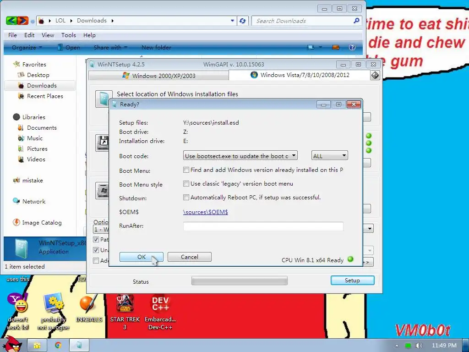Switch to Windows 2000/XP/2003 tab
This screenshot has width=469, height=352.
pyautogui.click(x=159, y=76)
